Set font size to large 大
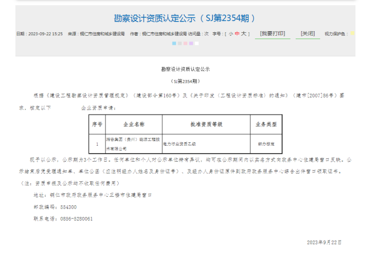This screenshot has width=369, height=258. tap(243, 34)
